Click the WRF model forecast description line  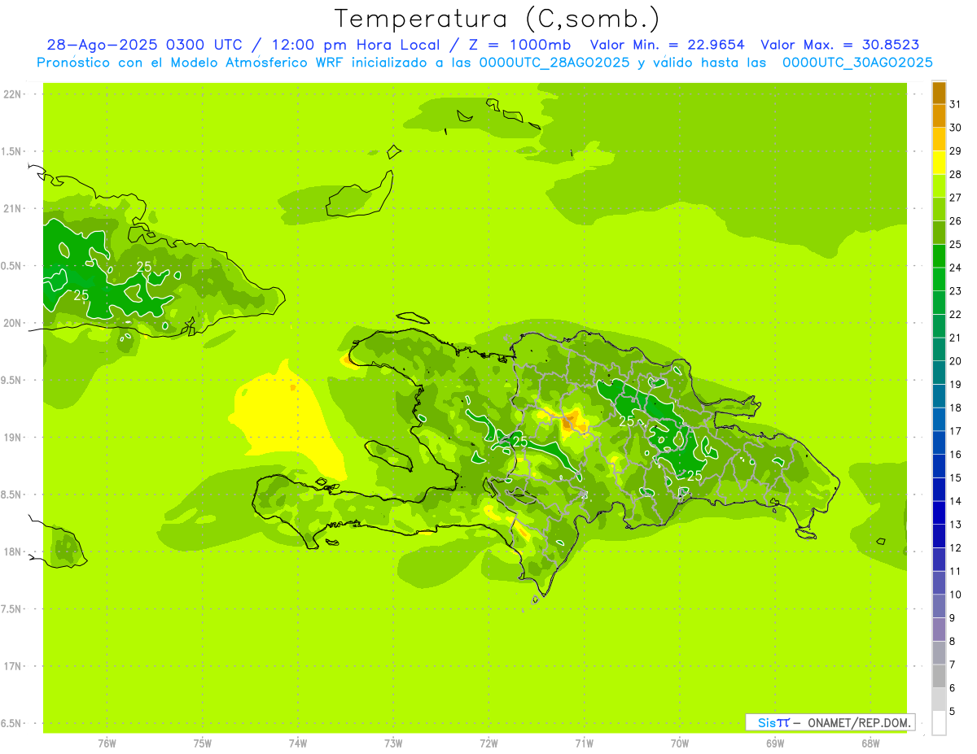pos(485,63)
